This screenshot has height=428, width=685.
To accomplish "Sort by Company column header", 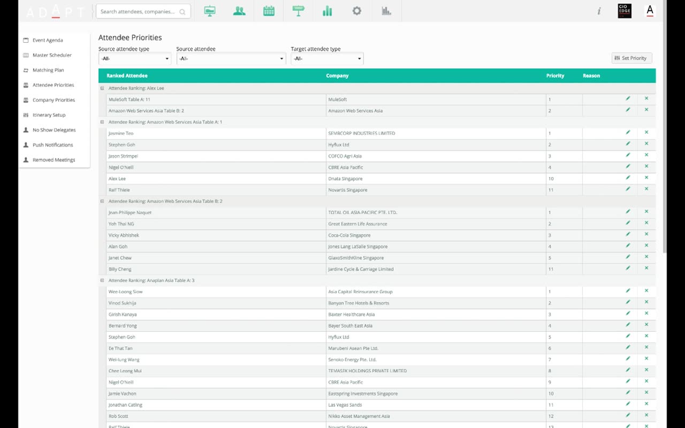I will pos(337,76).
